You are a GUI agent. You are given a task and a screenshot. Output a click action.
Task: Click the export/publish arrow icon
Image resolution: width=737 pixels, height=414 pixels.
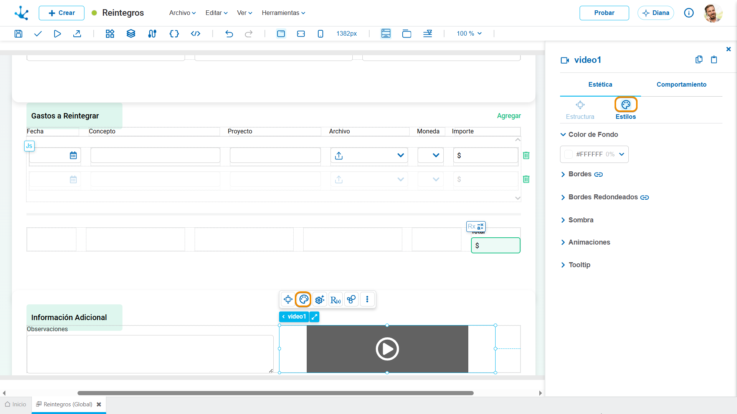pyautogui.click(x=77, y=34)
